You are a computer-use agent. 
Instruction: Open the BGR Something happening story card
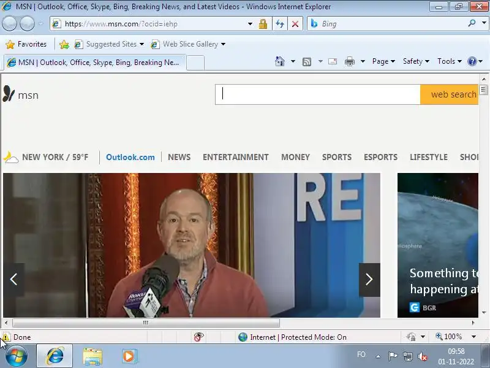pyautogui.click(x=438, y=245)
